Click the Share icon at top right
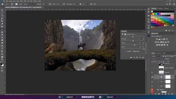The height and width of the screenshot is (99, 176). click(x=174, y=4)
